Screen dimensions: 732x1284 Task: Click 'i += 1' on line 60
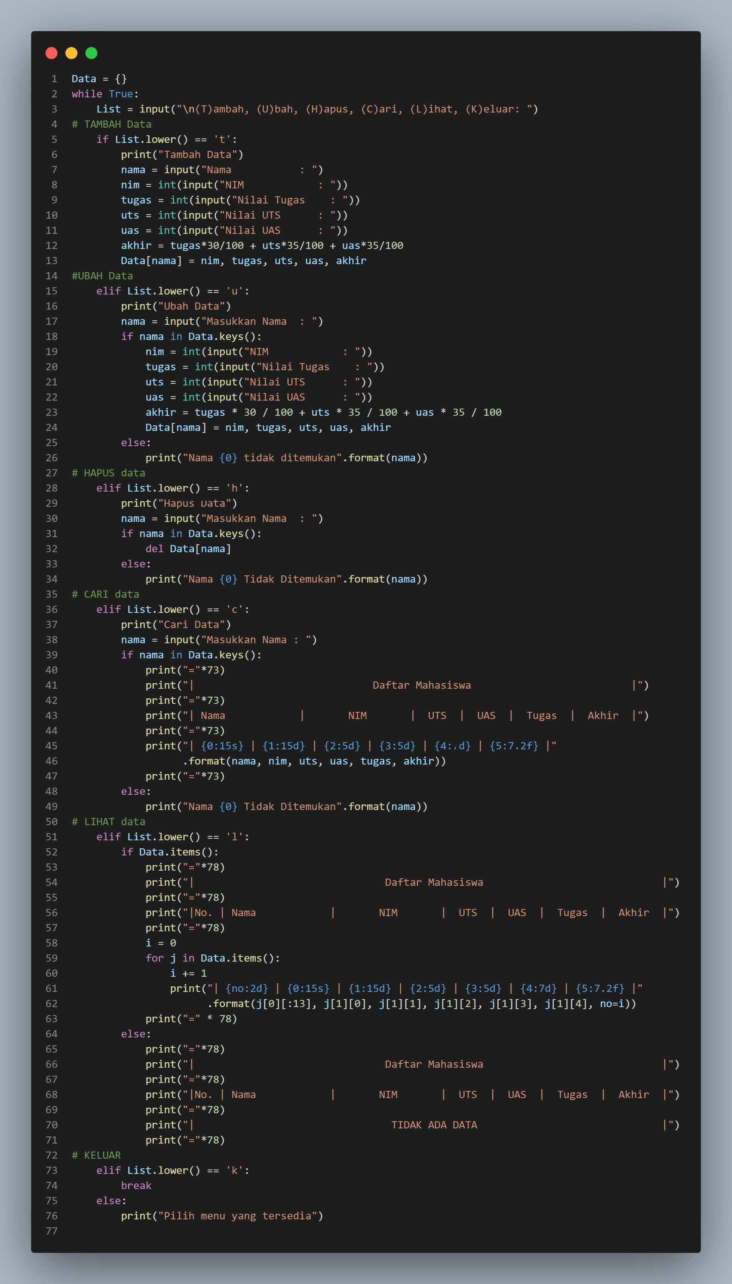point(188,973)
